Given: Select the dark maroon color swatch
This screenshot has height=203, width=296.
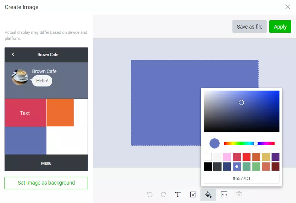Looking at the screenshot, I should coord(275,167).
